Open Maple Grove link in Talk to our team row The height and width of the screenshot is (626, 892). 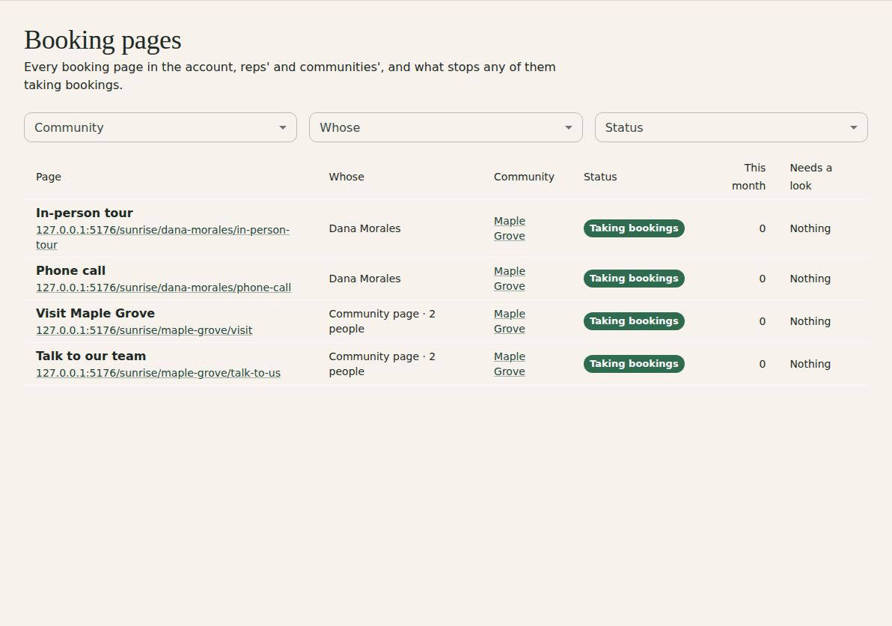(x=509, y=364)
